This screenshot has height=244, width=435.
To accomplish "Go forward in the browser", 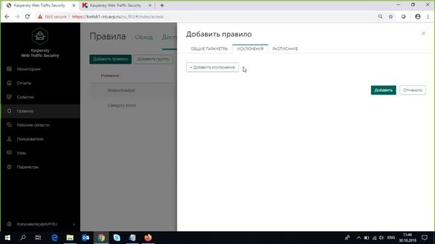I will coord(17,16).
